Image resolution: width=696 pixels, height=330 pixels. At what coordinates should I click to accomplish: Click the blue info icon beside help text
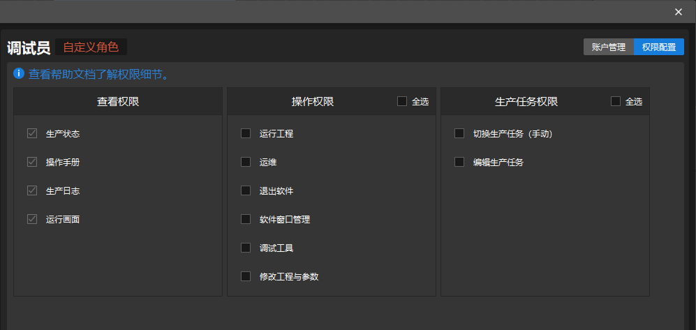[19, 73]
